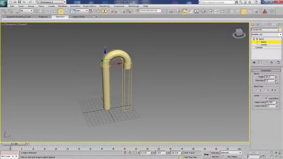Activate the Select and Move tool

tap(61, 11)
